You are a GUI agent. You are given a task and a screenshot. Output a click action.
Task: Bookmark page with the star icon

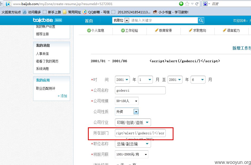click(187, 4)
